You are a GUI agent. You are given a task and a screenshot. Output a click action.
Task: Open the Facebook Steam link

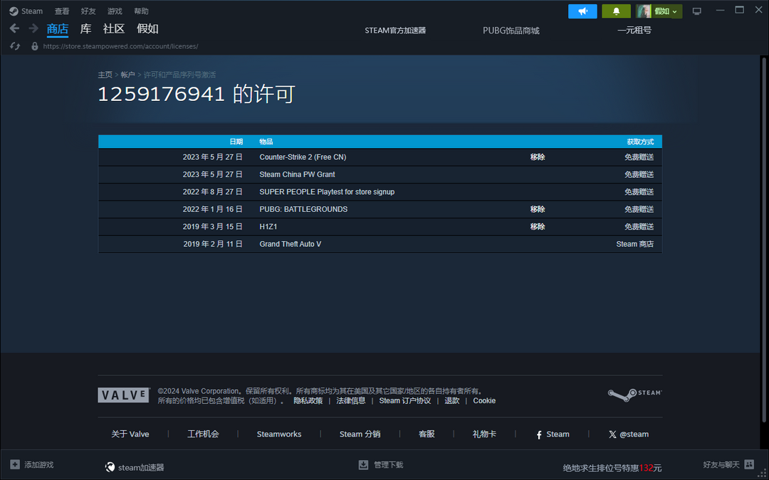(553, 434)
